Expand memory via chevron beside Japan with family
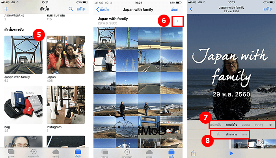The width and height of the screenshot is (276, 158). 177,21
